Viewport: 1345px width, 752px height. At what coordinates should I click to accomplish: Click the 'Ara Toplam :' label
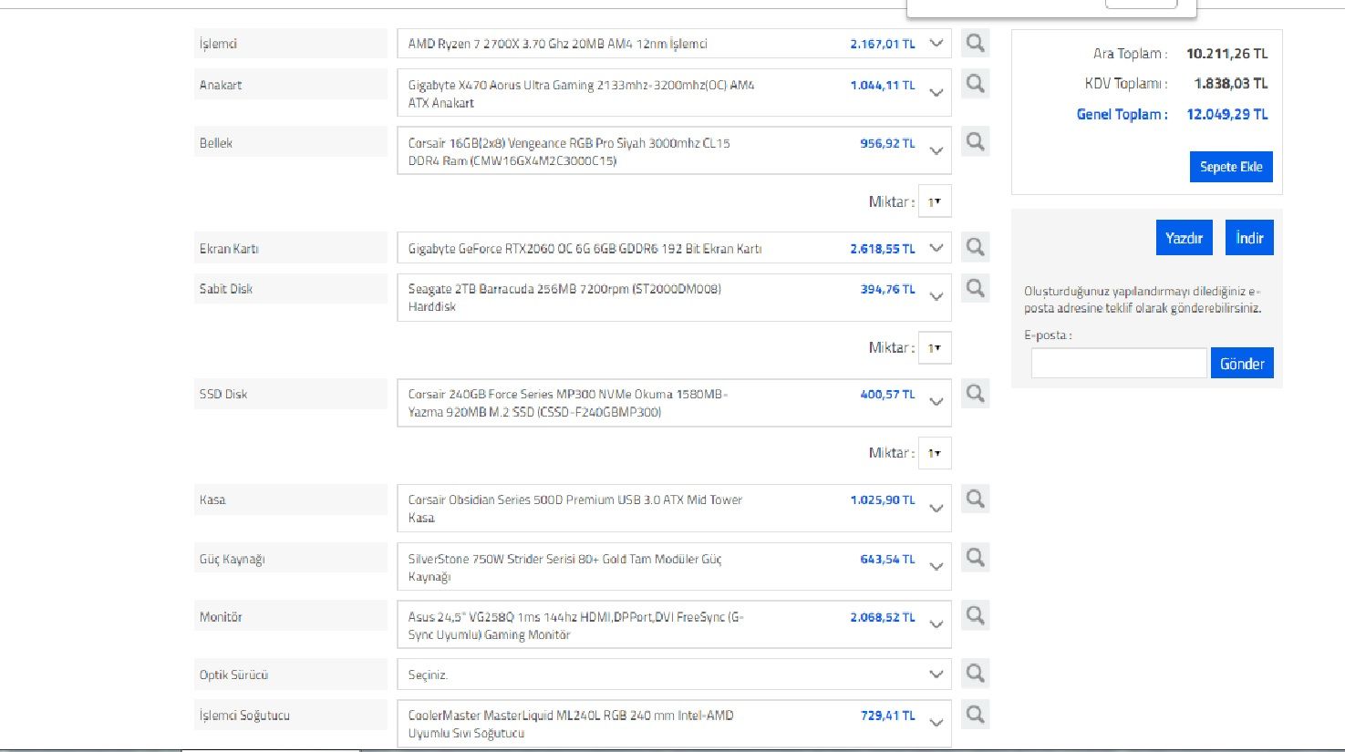click(x=1130, y=54)
